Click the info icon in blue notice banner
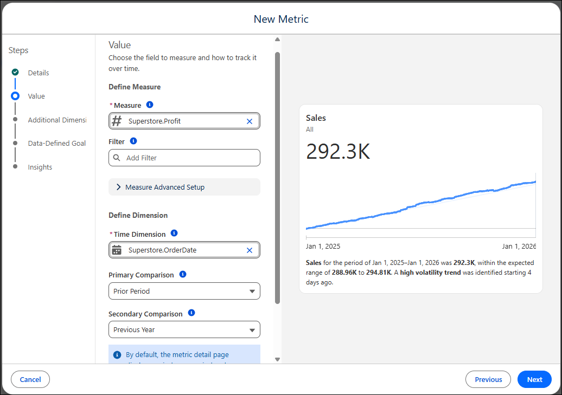The image size is (562, 395). 117,355
